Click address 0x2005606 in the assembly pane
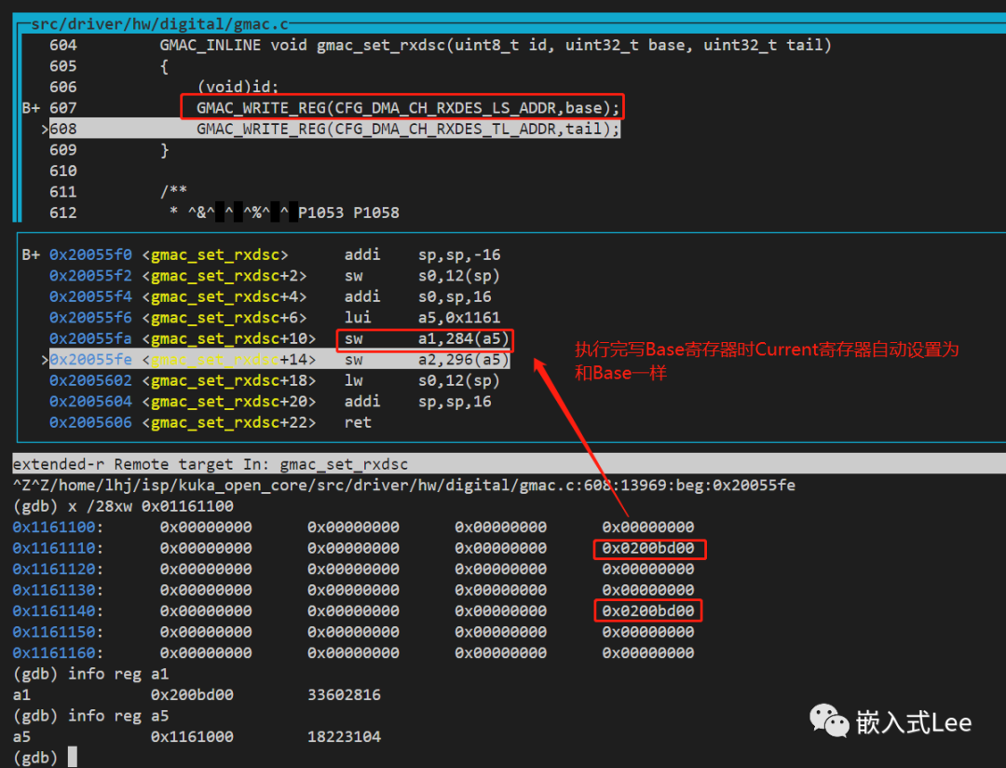The width and height of the screenshot is (1006, 768). (x=90, y=422)
